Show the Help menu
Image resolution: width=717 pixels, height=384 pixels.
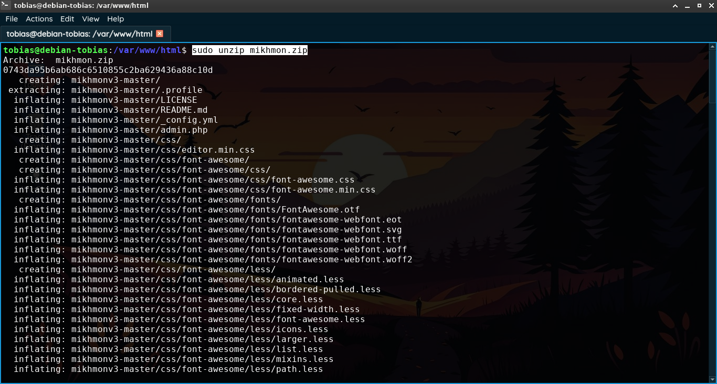(115, 19)
